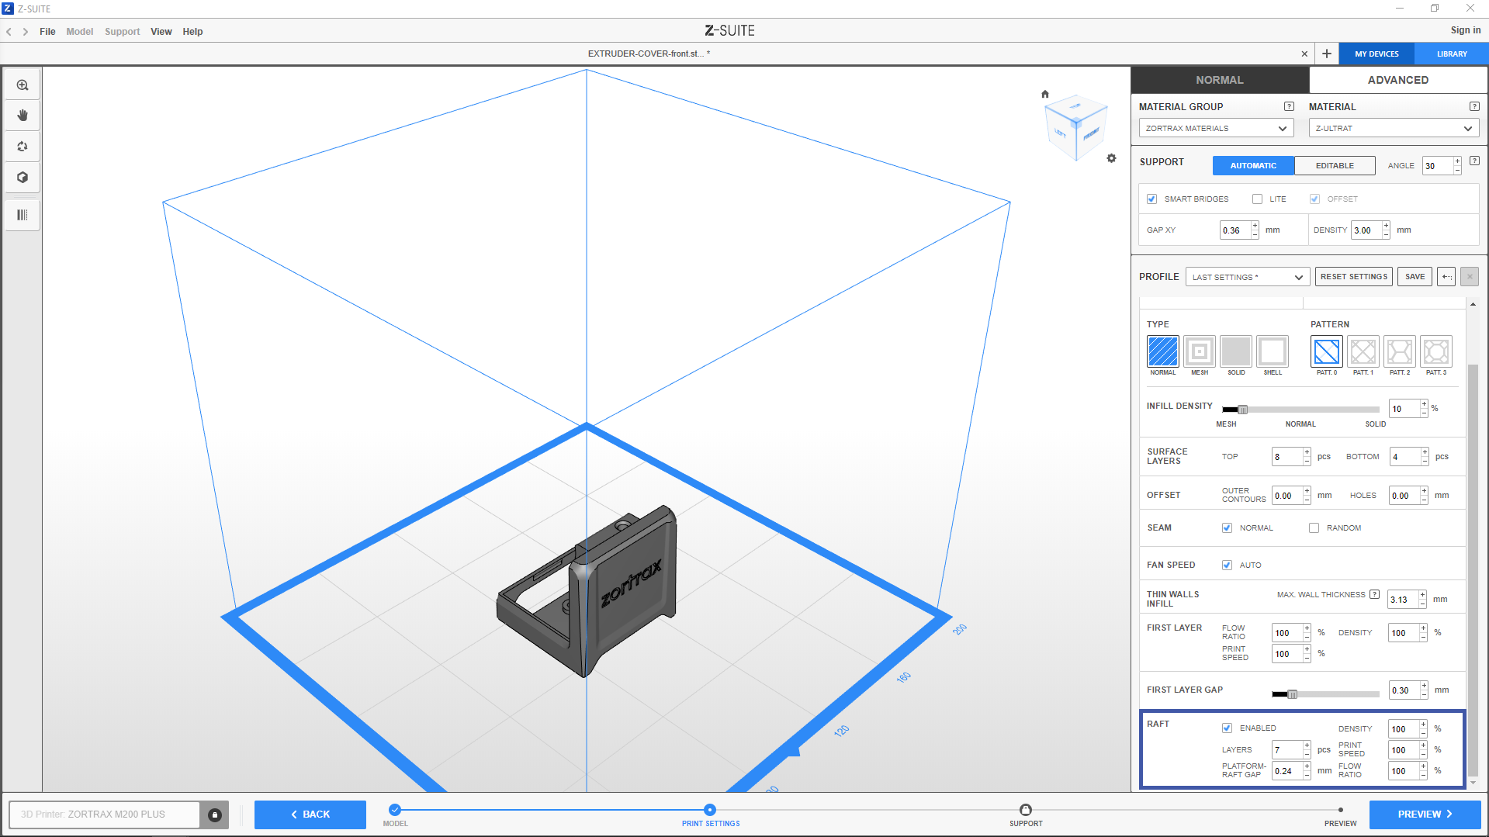Check the Random seam option
This screenshot has height=837, width=1489.
click(1314, 528)
